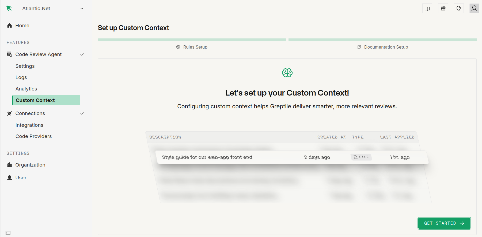Collapse the Connections section
This screenshot has height=237, width=482.
(82, 113)
